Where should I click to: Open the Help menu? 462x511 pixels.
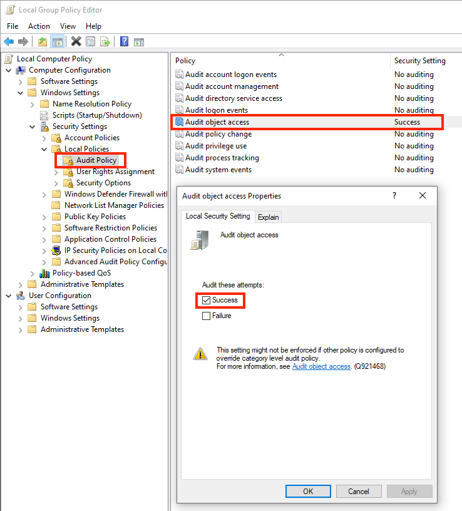pos(93,26)
